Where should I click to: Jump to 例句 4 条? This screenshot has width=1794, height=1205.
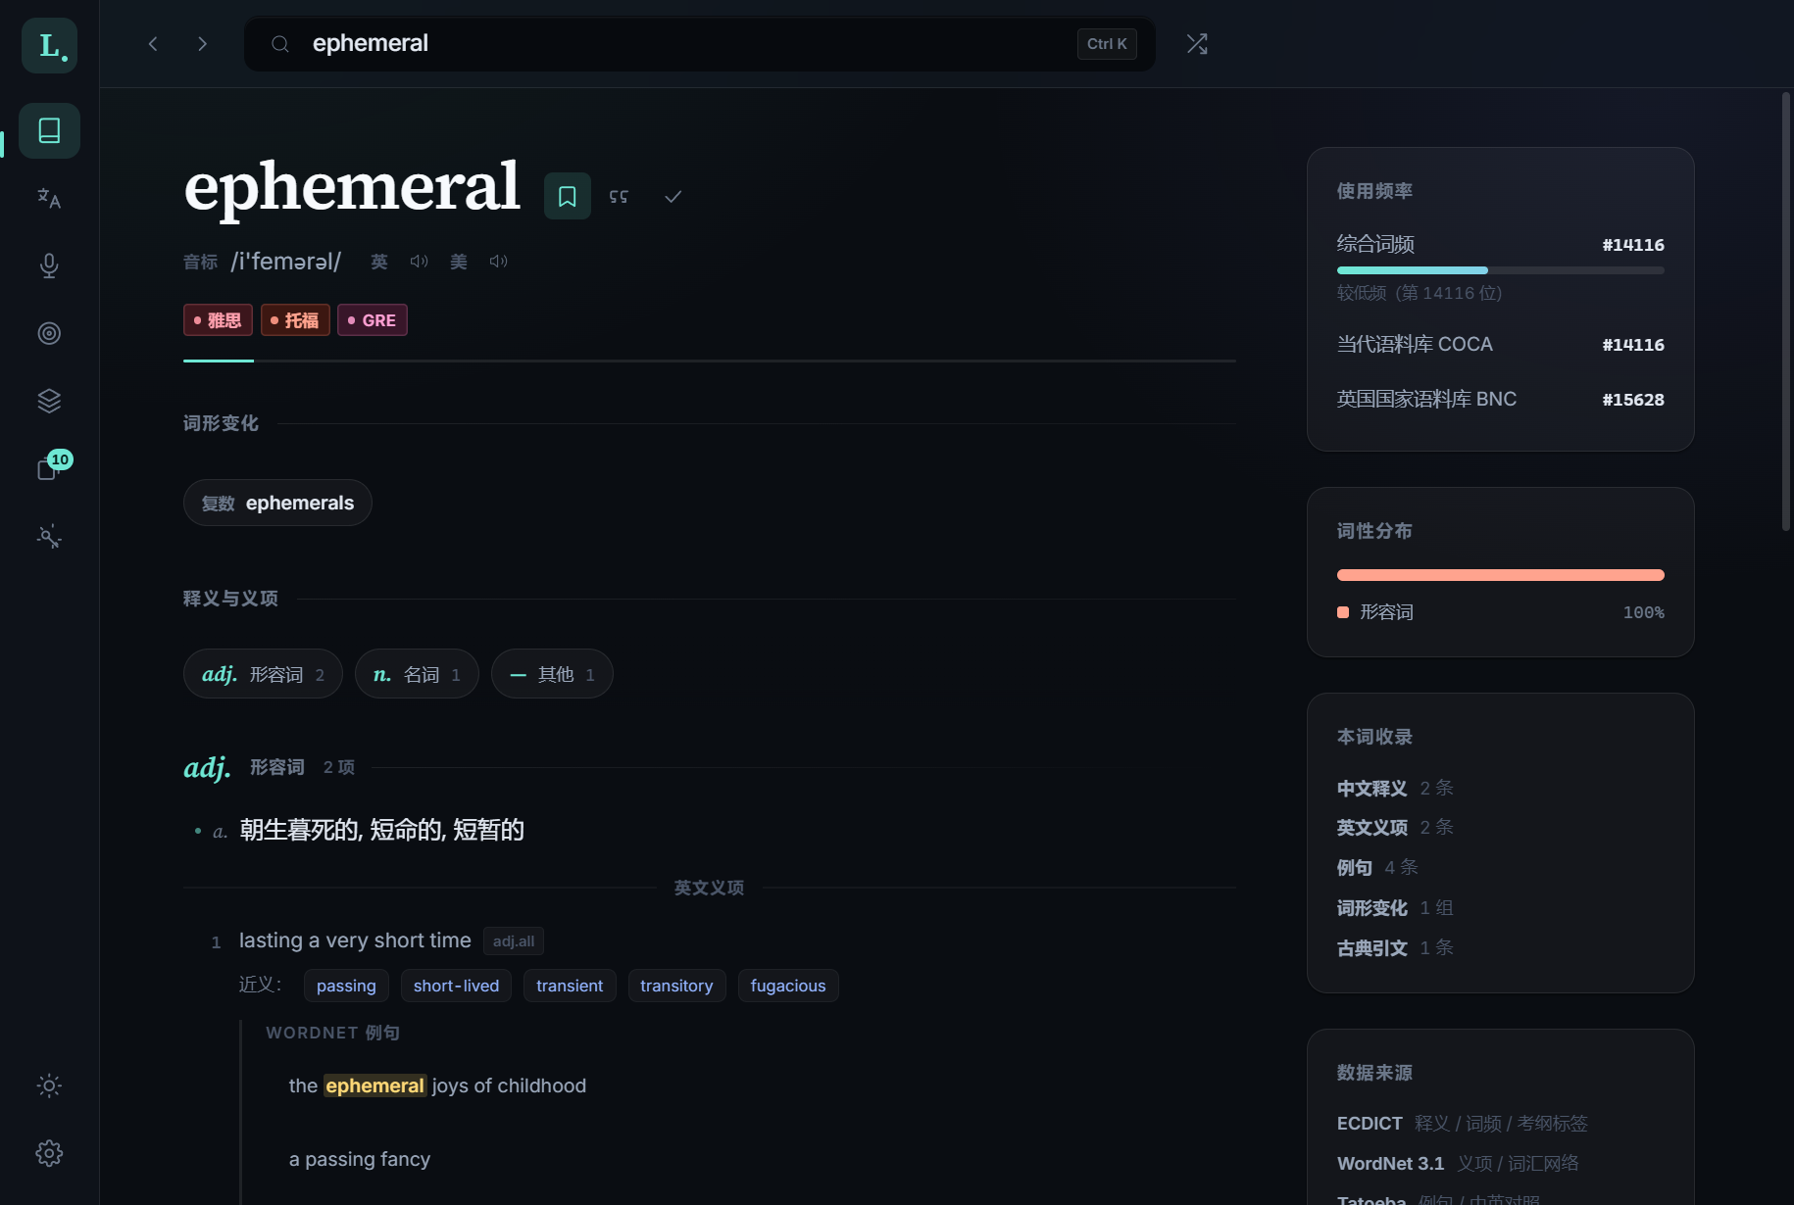pyautogui.click(x=1377, y=868)
